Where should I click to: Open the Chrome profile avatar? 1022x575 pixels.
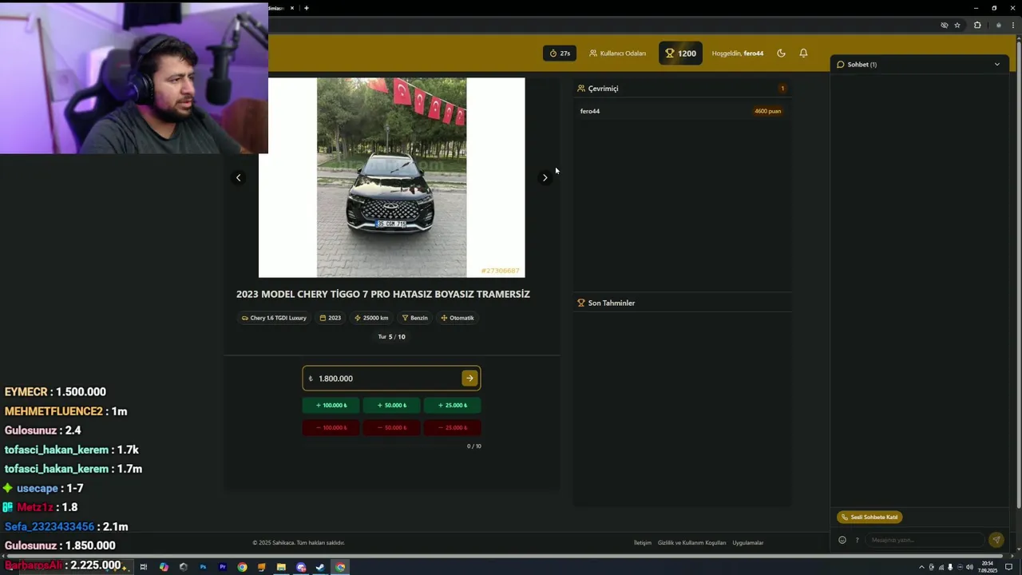[999, 25]
